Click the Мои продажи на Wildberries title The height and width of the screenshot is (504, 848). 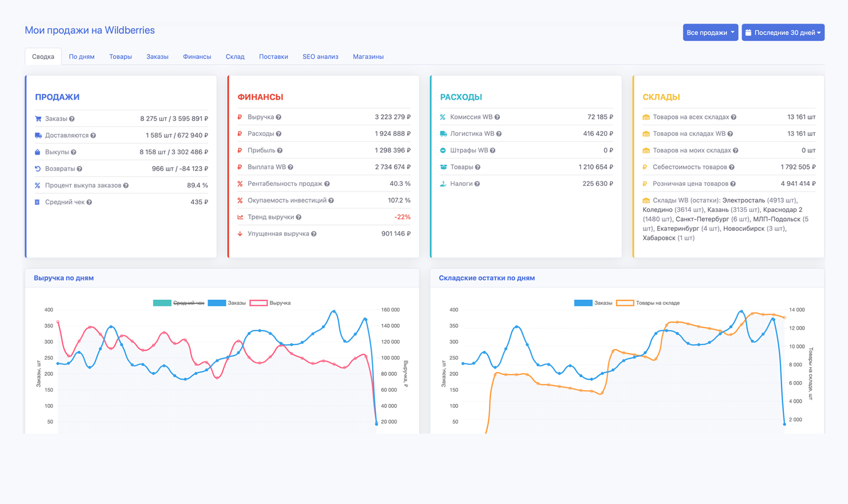point(90,30)
